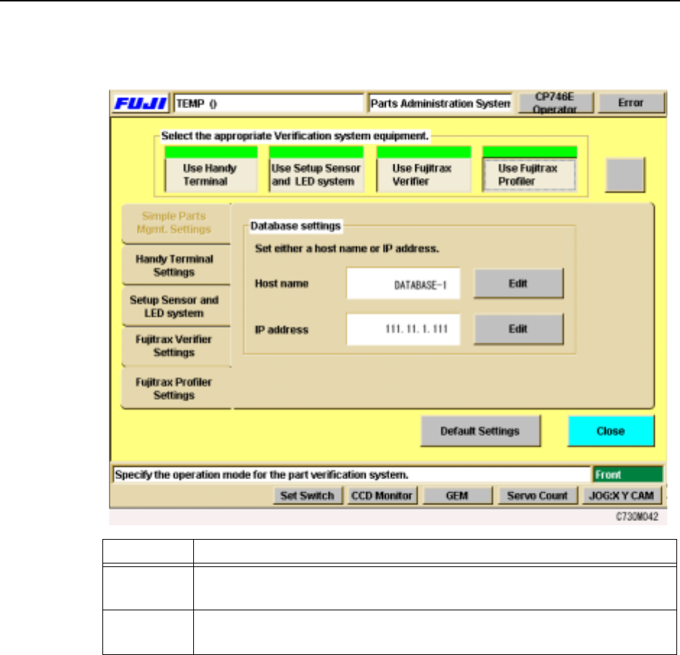Open JOG:X Y CAM
This screenshot has height=655, width=680.
(x=622, y=496)
